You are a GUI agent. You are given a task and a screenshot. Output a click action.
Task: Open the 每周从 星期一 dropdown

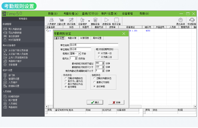[79, 54]
